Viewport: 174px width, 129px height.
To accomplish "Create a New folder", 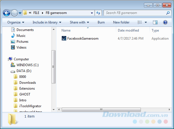I will (121, 22).
